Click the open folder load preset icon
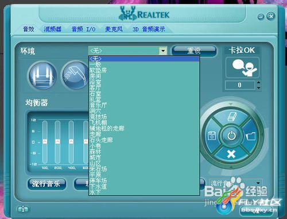Image resolution: width=287 pixels, height=219 pixels. [x=251, y=136]
